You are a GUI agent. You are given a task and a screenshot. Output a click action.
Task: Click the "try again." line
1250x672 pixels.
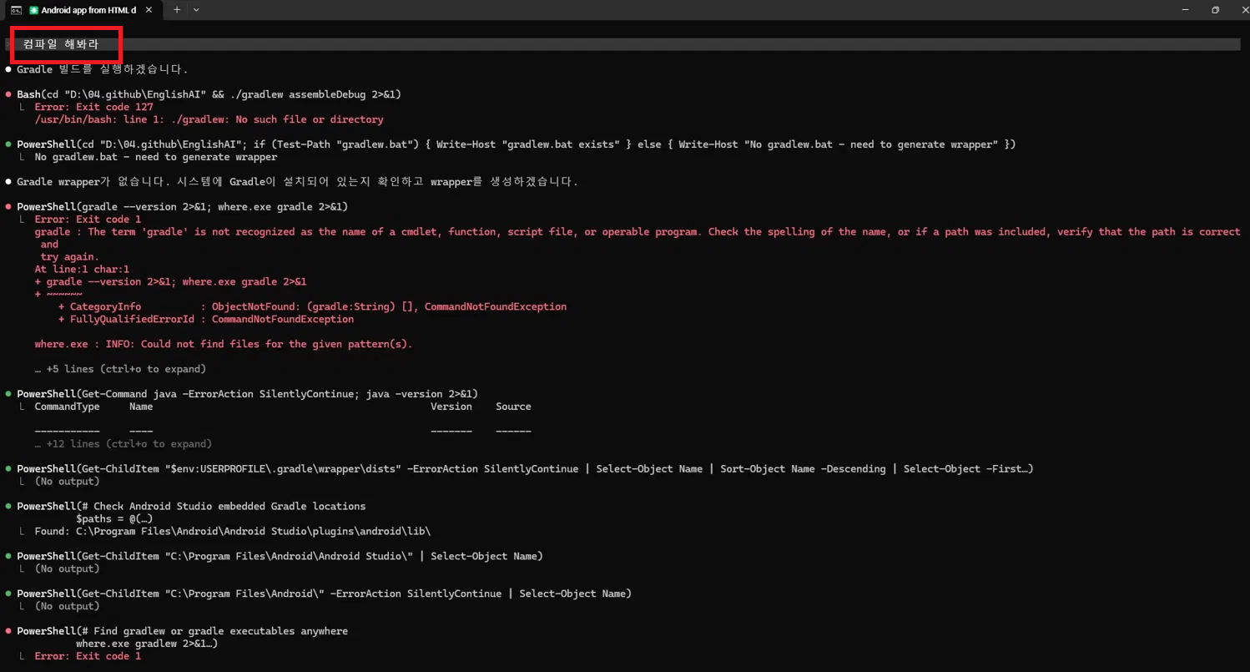click(x=69, y=257)
